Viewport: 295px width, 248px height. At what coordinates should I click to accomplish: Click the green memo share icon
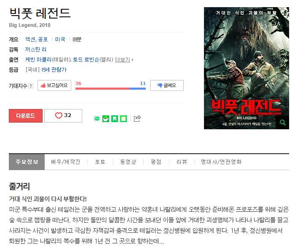click(x=123, y=119)
